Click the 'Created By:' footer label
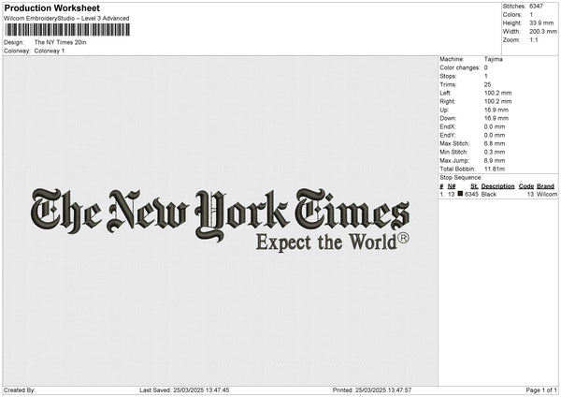This screenshot has height=397, width=561. pyautogui.click(x=20, y=390)
